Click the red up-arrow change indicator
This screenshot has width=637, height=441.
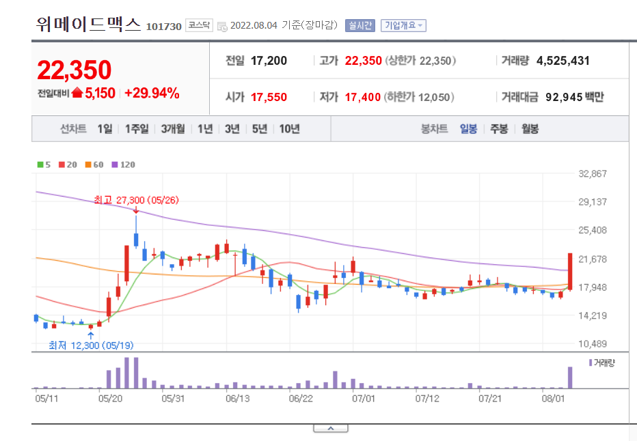77,93
